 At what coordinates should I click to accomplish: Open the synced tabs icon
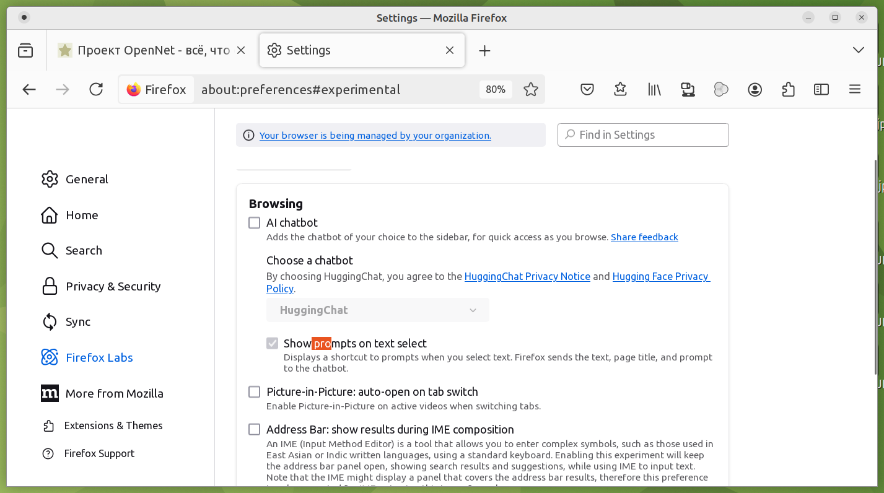pyautogui.click(x=688, y=90)
